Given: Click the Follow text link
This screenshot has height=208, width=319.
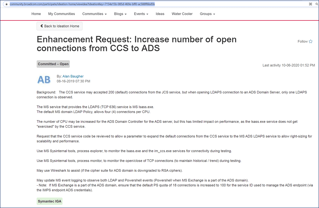Looking at the screenshot, I should pos(303,41).
